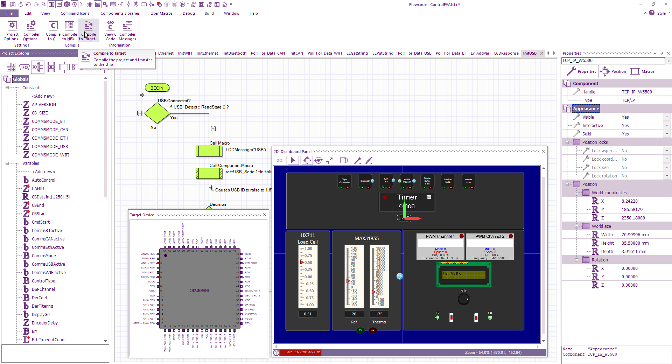Viewport: 672px width, 364px height.
Task: Open the Debug ribbon tab
Action: [189, 13]
